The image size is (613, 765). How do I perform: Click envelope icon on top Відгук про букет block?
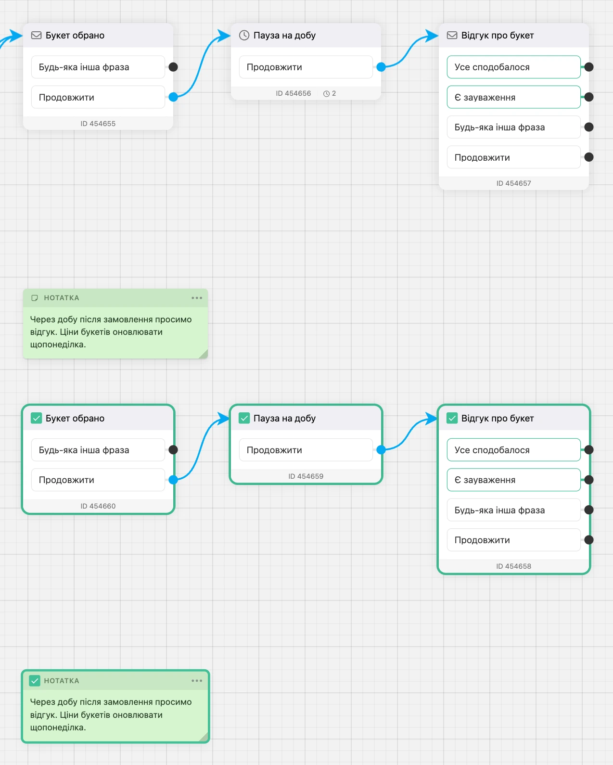pos(452,35)
